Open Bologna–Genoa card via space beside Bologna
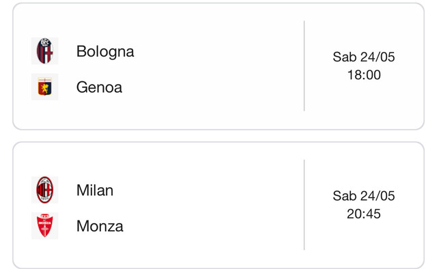This screenshot has width=437, height=269. pyautogui.click(x=217, y=52)
